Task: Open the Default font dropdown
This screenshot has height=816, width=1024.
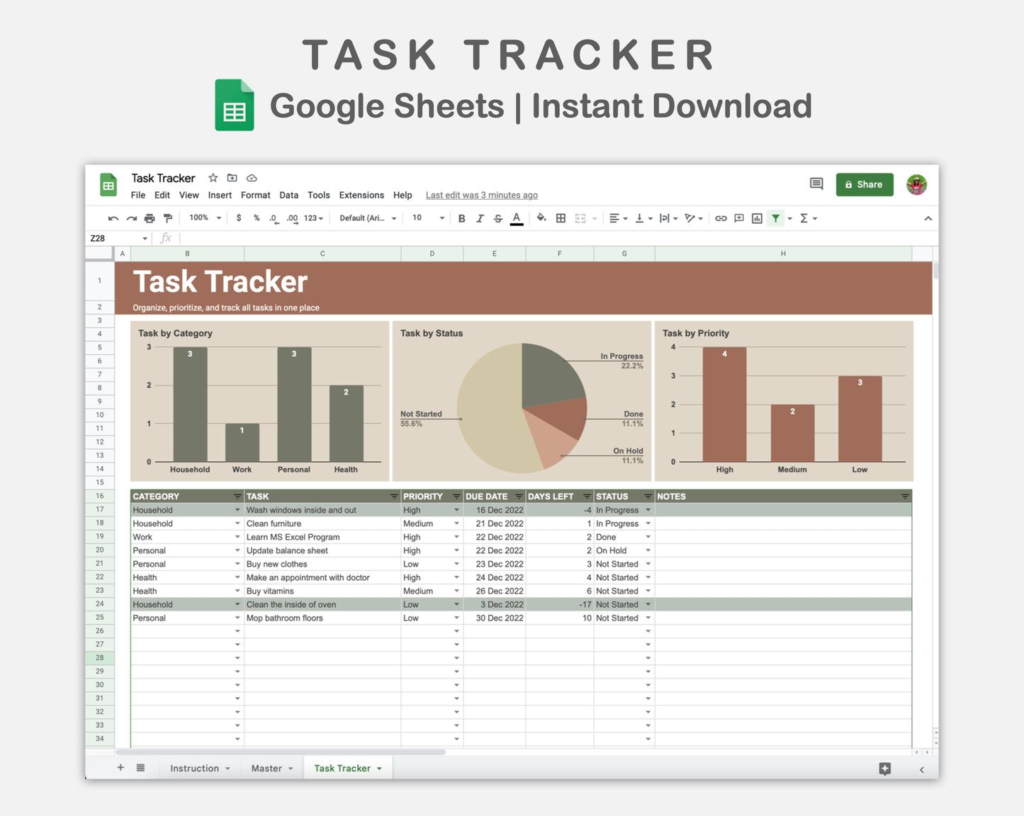Action: (368, 218)
